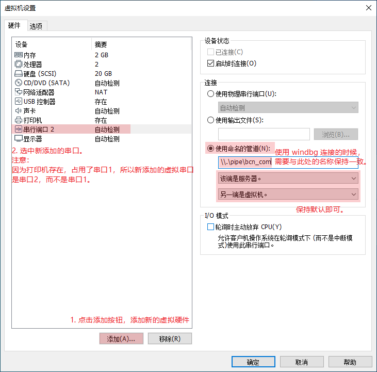Uncheck the 启动时连接(O) checkbox
Image resolution: width=377 pixels, height=372 pixels.
pos(210,63)
